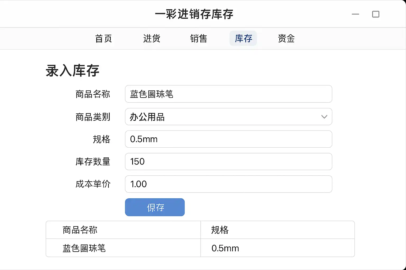Maximize the application window
The image size is (406, 270).
pos(376,14)
